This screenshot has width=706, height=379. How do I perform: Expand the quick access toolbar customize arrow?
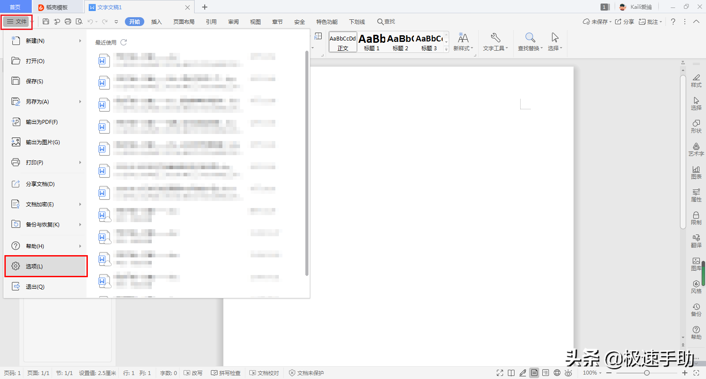(116, 22)
